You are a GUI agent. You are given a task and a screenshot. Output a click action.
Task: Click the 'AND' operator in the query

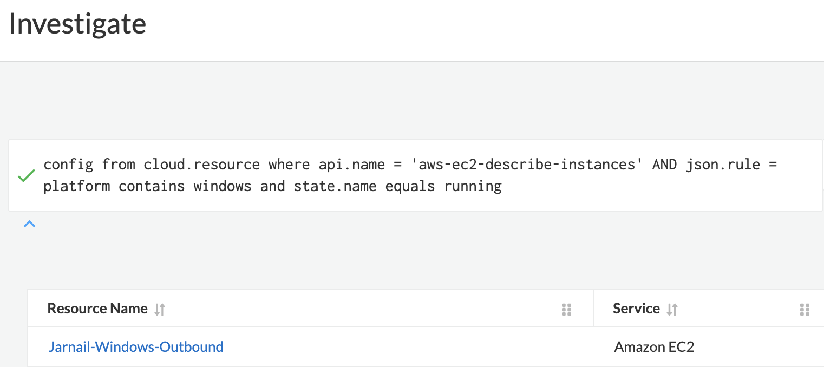tap(664, 165)
